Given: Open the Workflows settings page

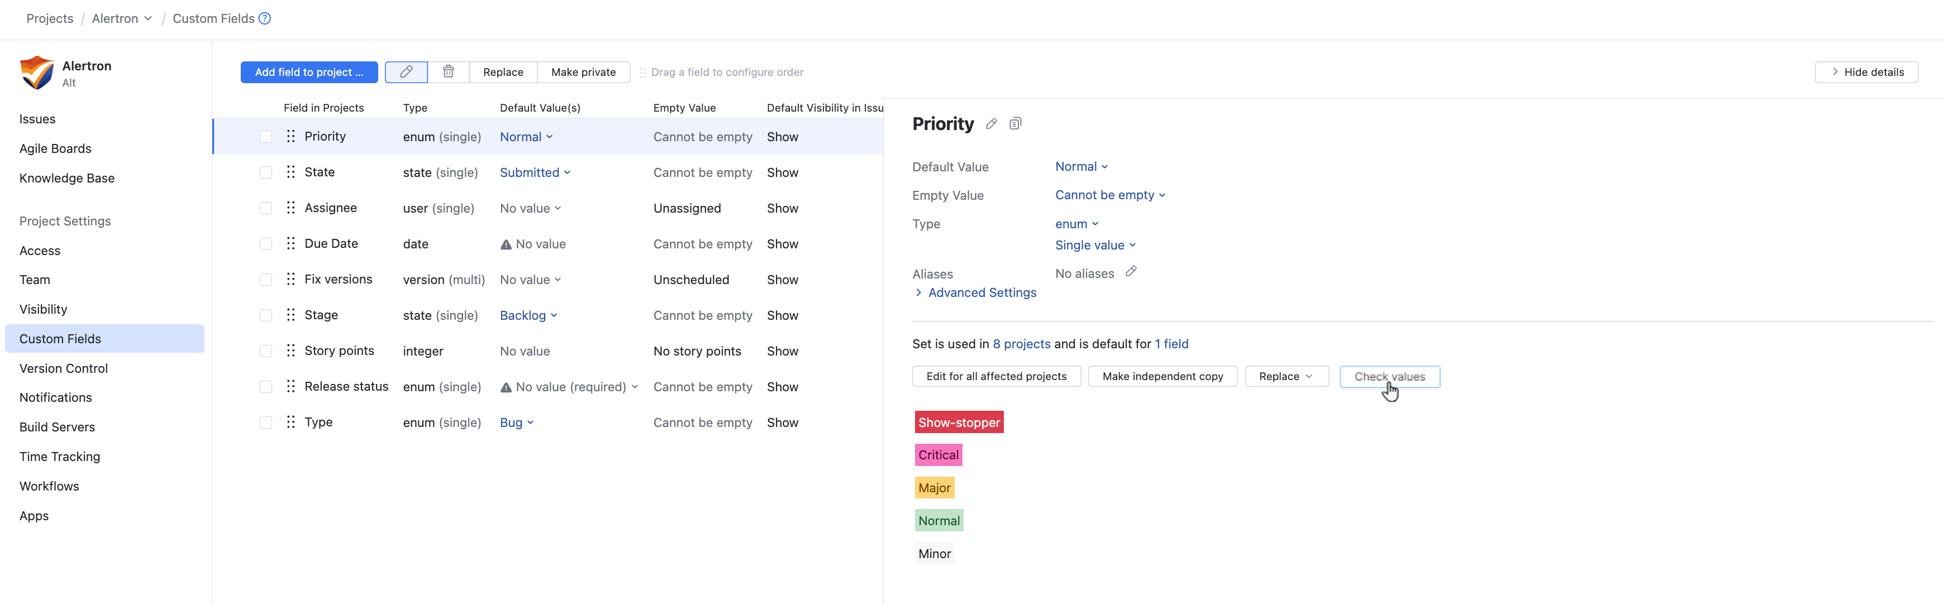Looking at the screenshot, I should [x=49, y=486].
